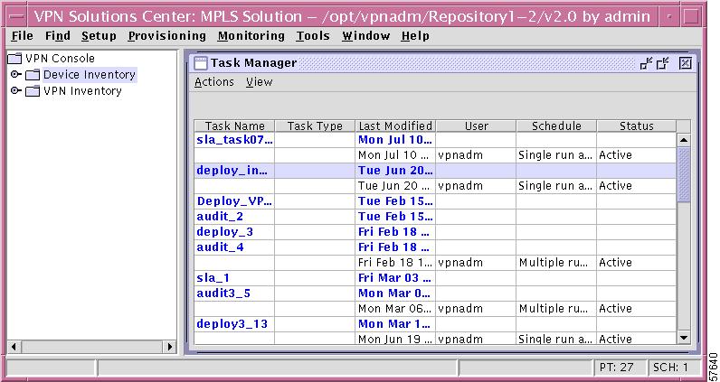Select the Device Inventory folder
This screenshot has width=720, height=382.
click(89, 74)
